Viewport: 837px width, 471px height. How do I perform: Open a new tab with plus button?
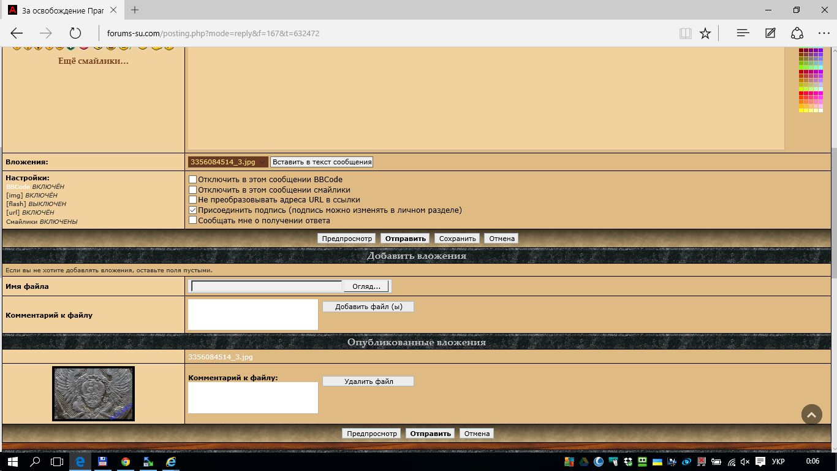(135, 10)
